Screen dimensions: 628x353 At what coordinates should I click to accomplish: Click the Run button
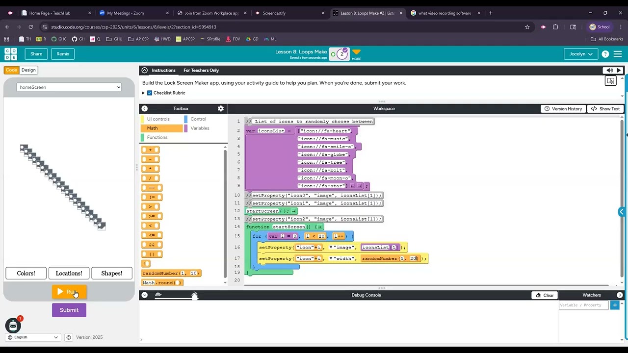tap(69, 292)
